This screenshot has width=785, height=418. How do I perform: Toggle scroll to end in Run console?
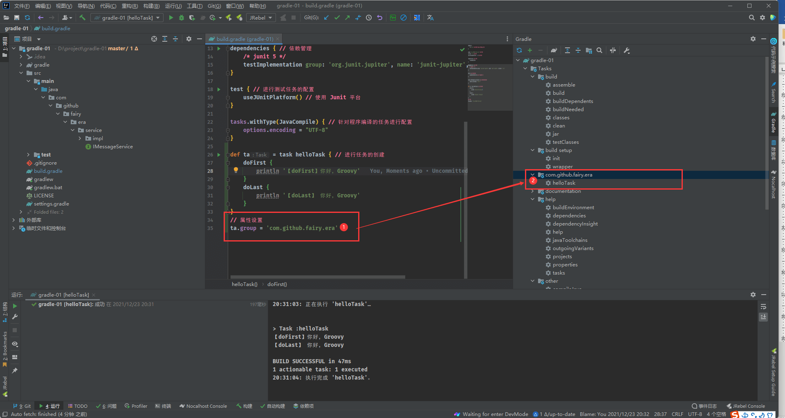pyautogui.click(x=763, y=317)
